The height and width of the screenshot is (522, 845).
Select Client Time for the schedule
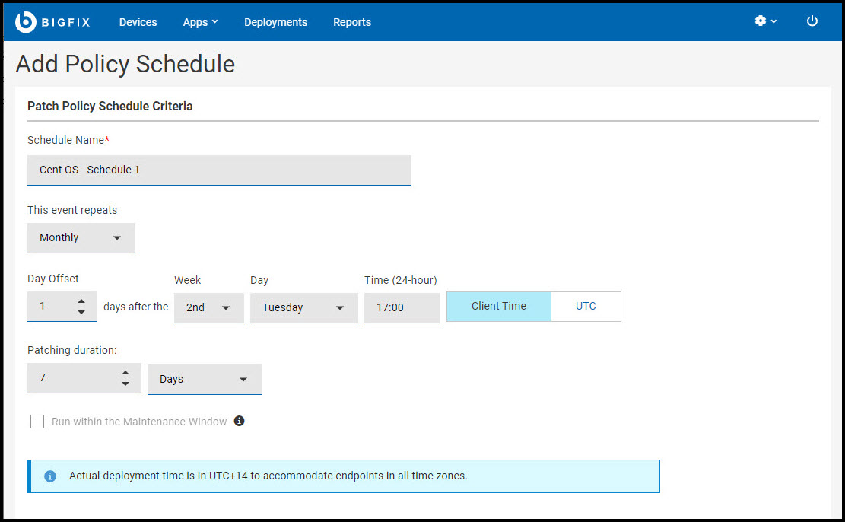click(x=498, y=306)
